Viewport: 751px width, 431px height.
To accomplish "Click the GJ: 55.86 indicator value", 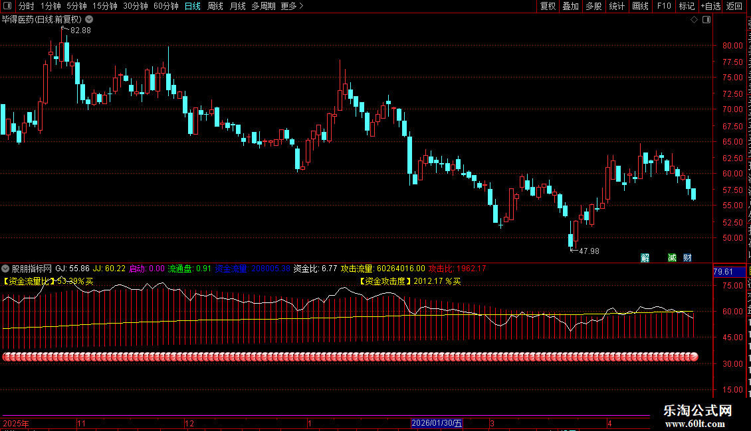I will [72, 269].
